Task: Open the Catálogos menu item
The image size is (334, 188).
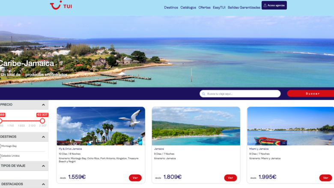Action: point(188,7)
